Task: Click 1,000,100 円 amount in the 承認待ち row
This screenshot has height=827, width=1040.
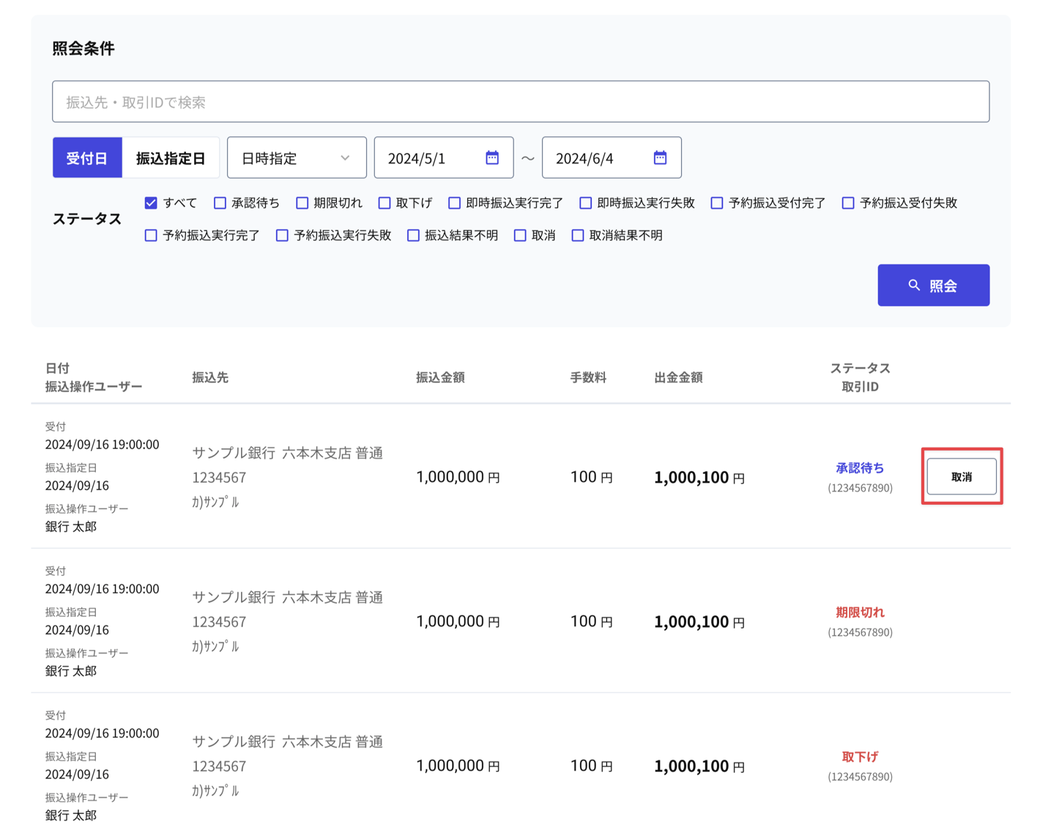Action: point(699,478)
